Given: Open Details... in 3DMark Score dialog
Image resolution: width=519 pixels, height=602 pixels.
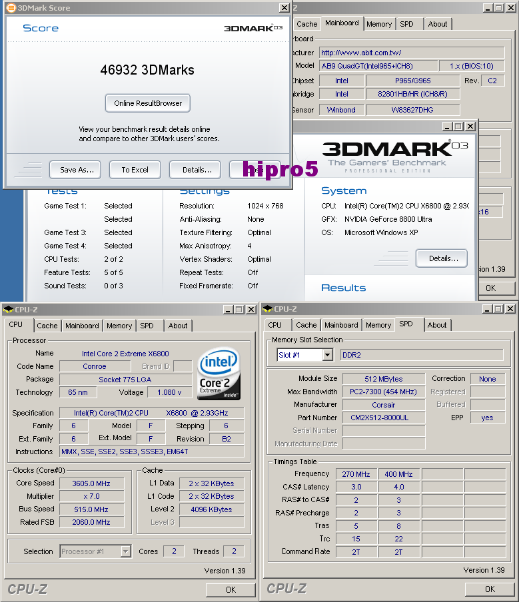Looking at the screenshot, I should point(195,170).
